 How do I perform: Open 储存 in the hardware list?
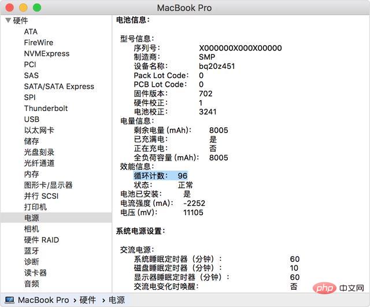(x=32, y=141)
